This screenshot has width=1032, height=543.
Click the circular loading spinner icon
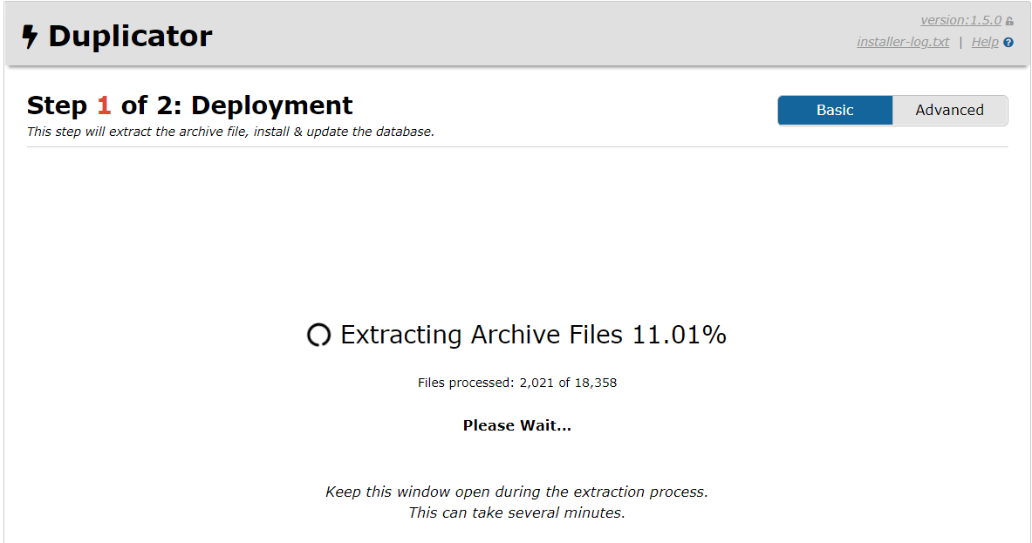coord(318,336)
